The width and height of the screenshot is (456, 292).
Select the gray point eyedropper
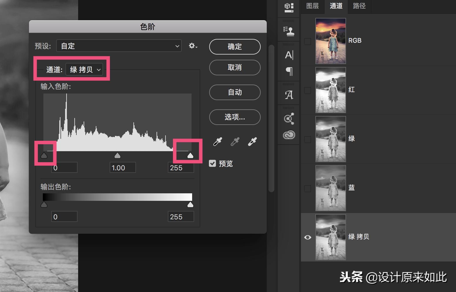pyautogui.click(x=235, y=141)
